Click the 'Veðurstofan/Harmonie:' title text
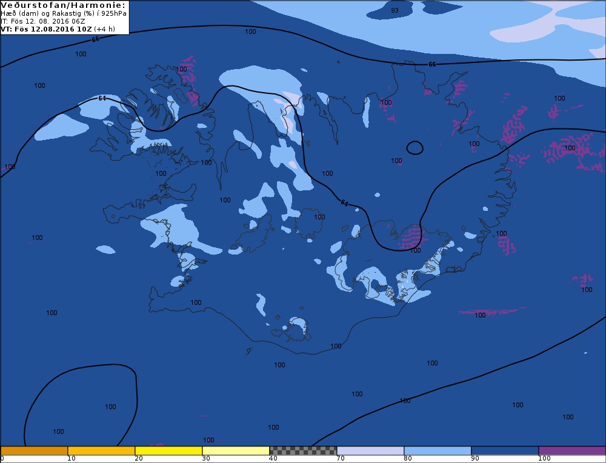The height and width of the screenshot is (463, 606). 64,5
